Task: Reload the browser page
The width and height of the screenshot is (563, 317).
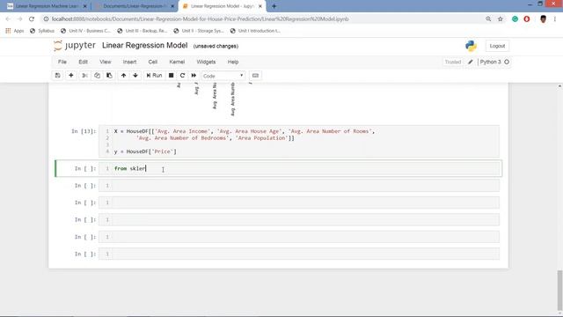Action: click(x=32, y=19)
